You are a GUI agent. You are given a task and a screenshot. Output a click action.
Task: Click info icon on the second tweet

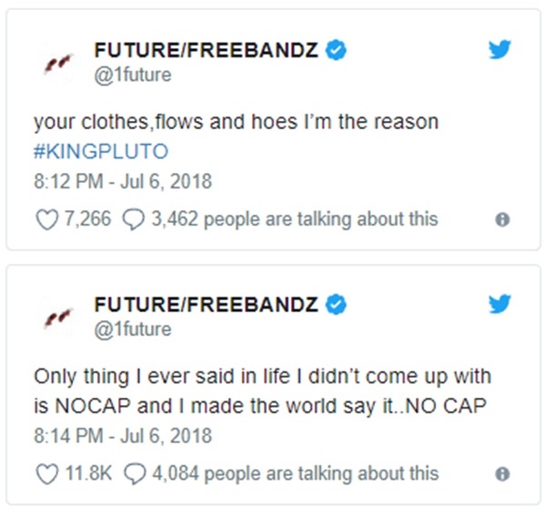tap(501, 474)
